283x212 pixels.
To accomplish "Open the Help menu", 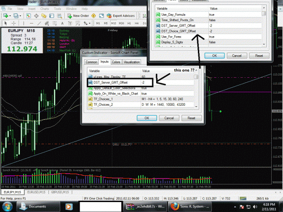I will [x=85, y=9].
